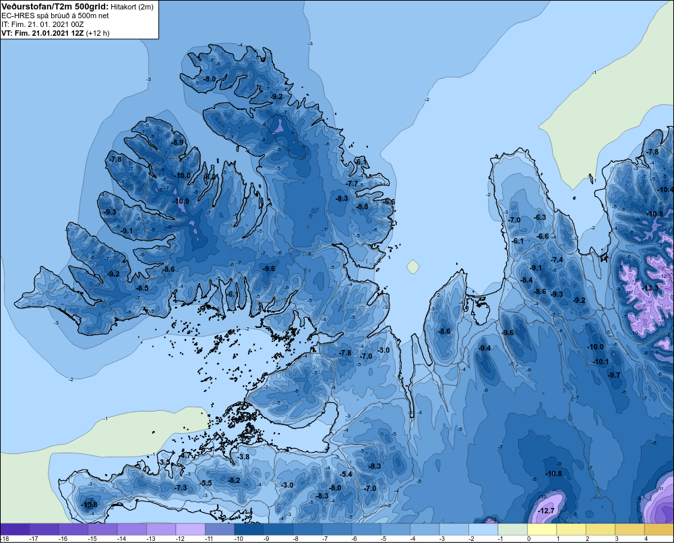
Task: Click the '-5.5' temperature value
Action: click(206, 483)
